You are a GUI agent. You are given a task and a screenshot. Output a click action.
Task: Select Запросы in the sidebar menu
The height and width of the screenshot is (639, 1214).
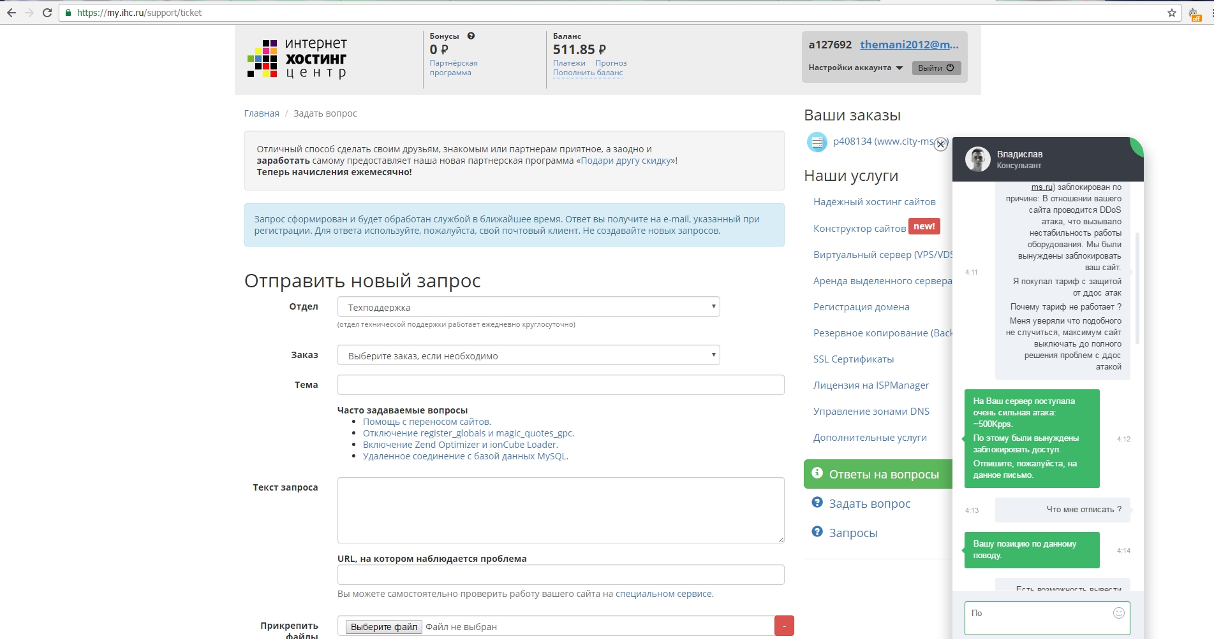point(853,533)
